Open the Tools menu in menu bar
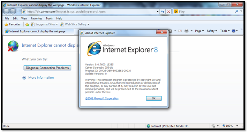 [x=49, y=18]
